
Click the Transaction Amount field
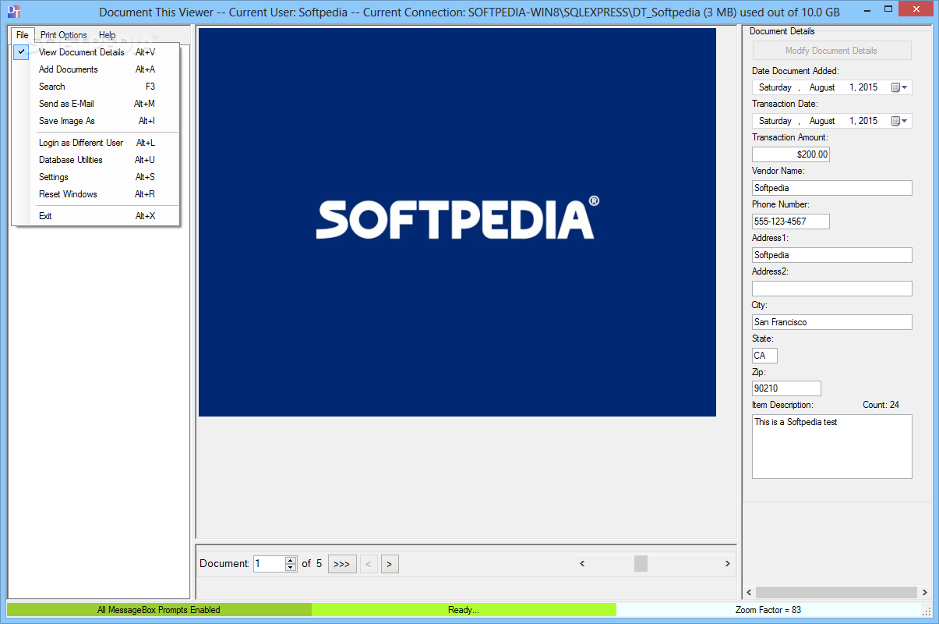[791, 154]
